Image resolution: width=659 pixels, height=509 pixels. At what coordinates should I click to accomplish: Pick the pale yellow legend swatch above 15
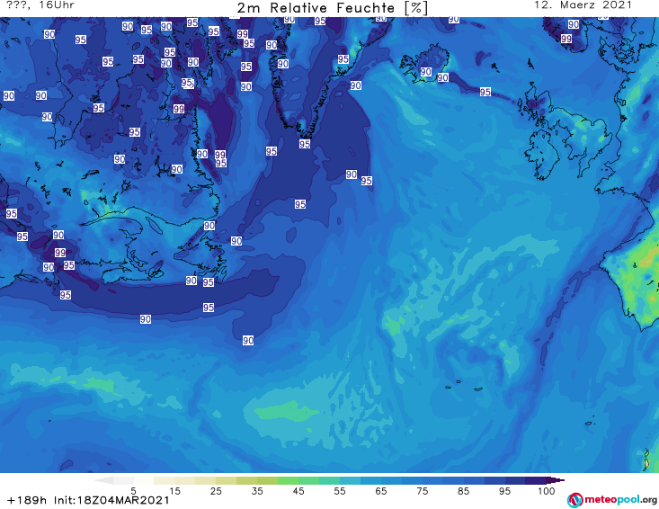coord(165,480)
